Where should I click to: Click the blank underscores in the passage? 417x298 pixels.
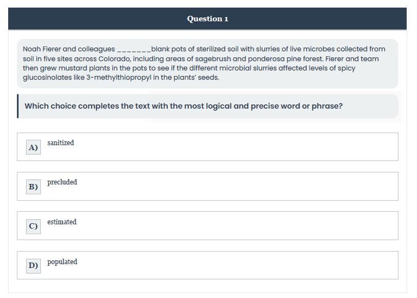pos(134,50)
